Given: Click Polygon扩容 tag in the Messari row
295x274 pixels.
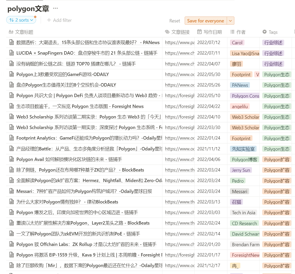Looking at the screenshot, I should 277,192.
